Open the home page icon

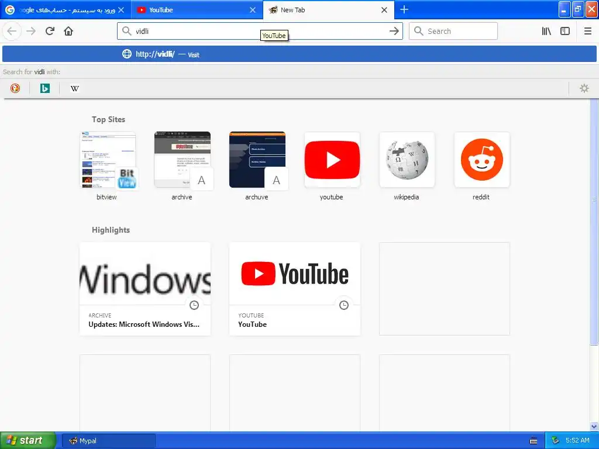68,31
